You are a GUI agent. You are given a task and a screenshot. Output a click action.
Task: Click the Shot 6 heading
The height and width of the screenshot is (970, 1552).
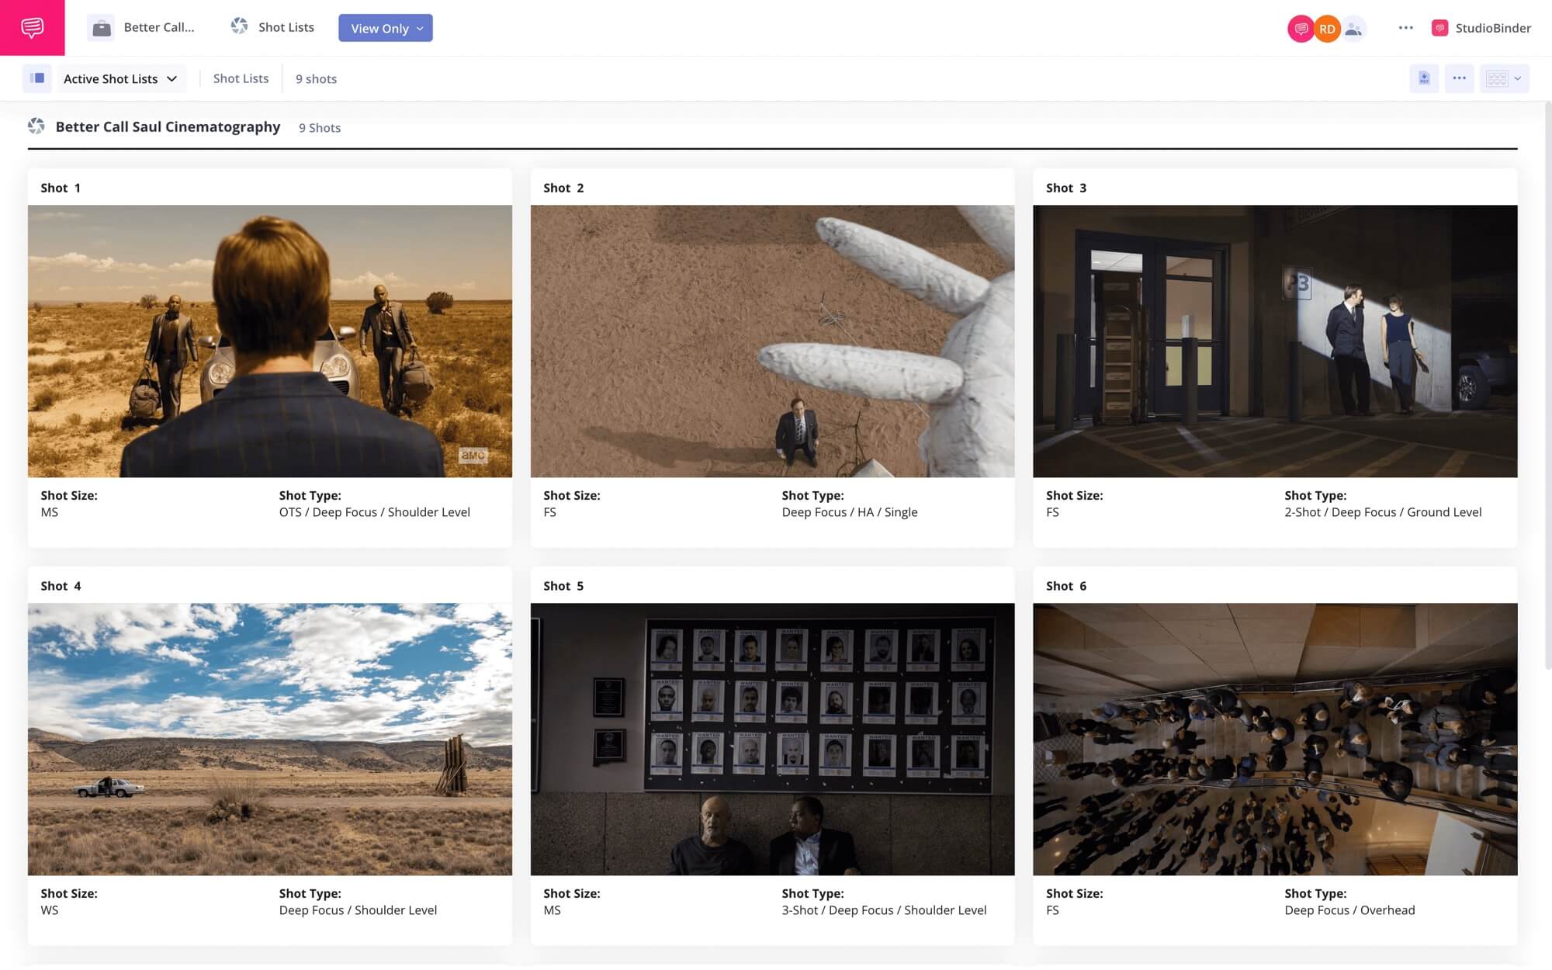click(x=1066, y=586)
